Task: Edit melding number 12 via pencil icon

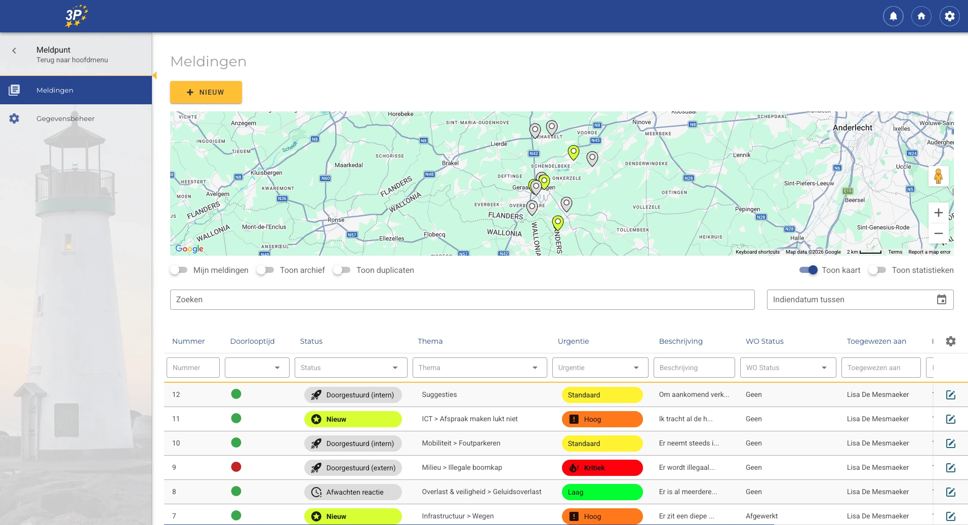Action: (950, 395)
